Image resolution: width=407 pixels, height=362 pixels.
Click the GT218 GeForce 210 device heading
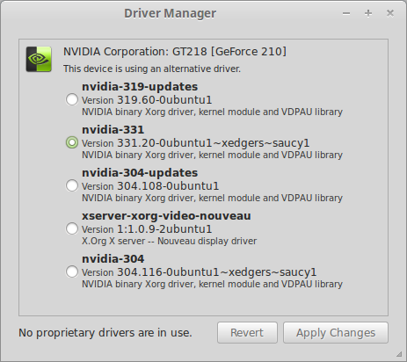(175, 52)
